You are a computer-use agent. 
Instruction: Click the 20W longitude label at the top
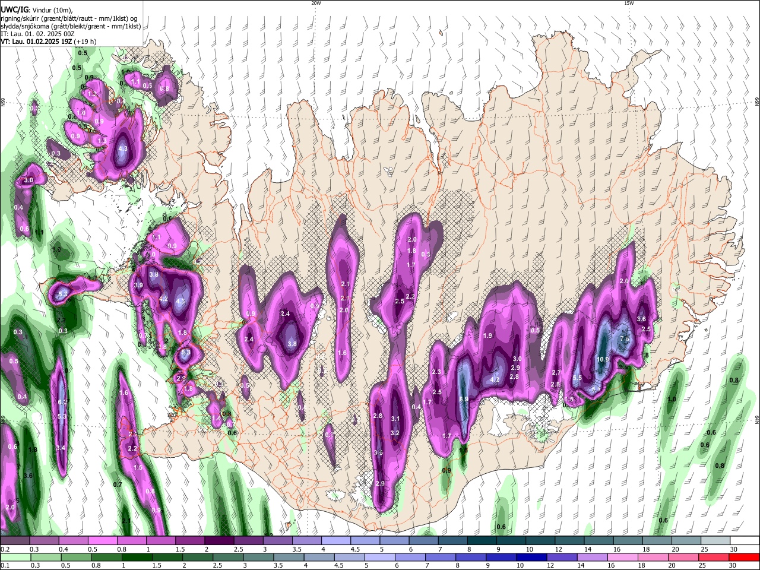point(316,3)
